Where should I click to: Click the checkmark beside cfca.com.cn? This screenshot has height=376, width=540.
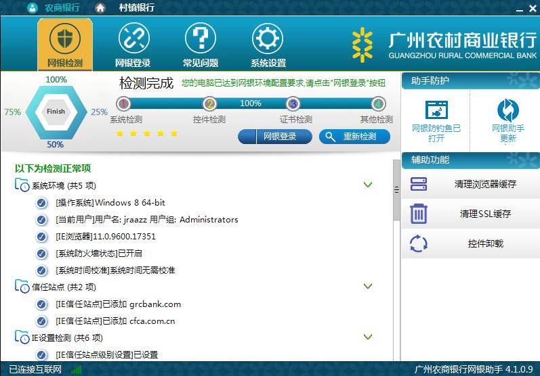[x=41, y=321]
